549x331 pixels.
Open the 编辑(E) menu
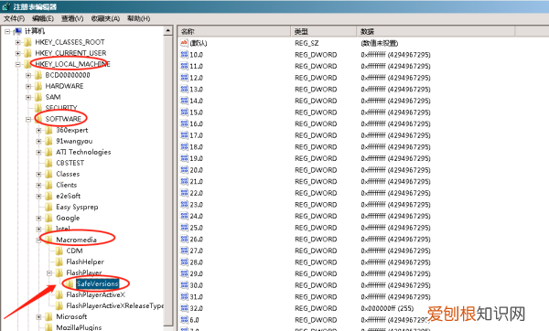pos(43,18)
